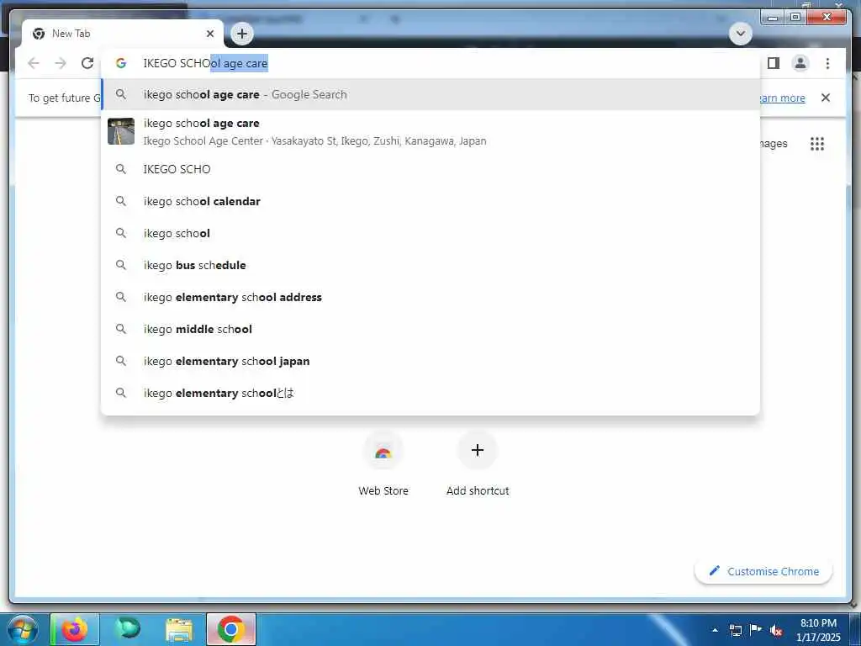Select the New Tab tab
The width and height of the screenshot is (861, 646).
(123, 34)
